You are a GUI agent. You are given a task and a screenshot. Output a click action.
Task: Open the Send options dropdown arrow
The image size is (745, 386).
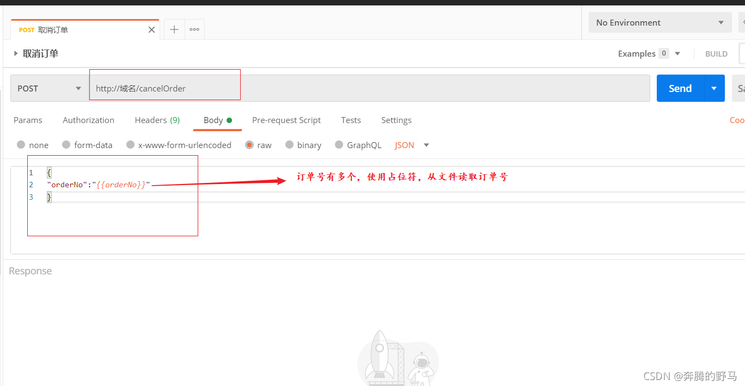(715, 88)
